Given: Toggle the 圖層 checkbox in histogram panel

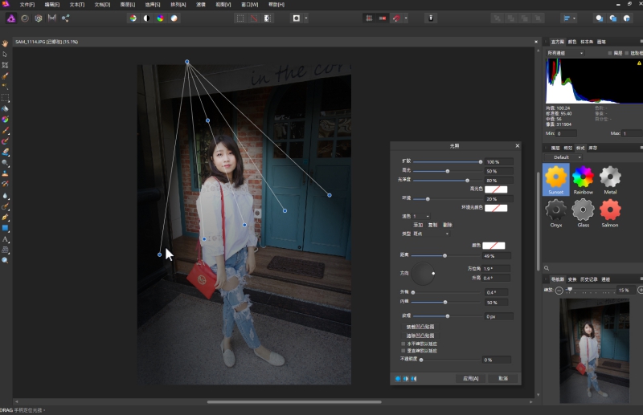Looking at the screenshot, I should pyautogui.click(x=610, y=53).
